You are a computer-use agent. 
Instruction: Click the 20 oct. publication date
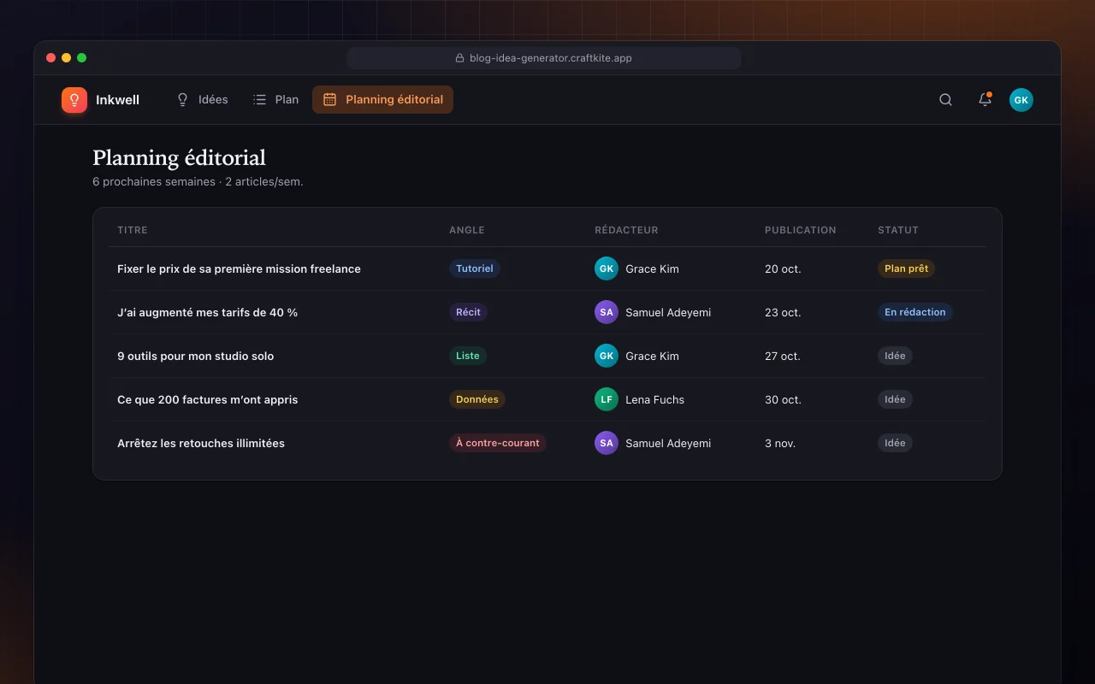(783, 268)
